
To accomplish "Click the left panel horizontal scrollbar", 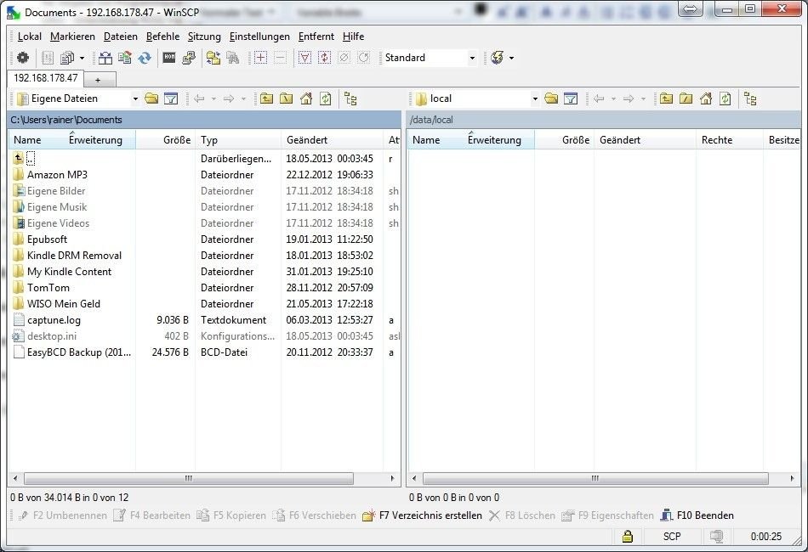I will (x=189, y=478).
